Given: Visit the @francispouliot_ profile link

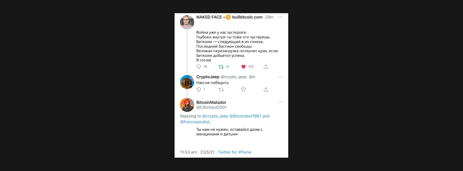Looking at the screenshot, I should coord(196,122).
